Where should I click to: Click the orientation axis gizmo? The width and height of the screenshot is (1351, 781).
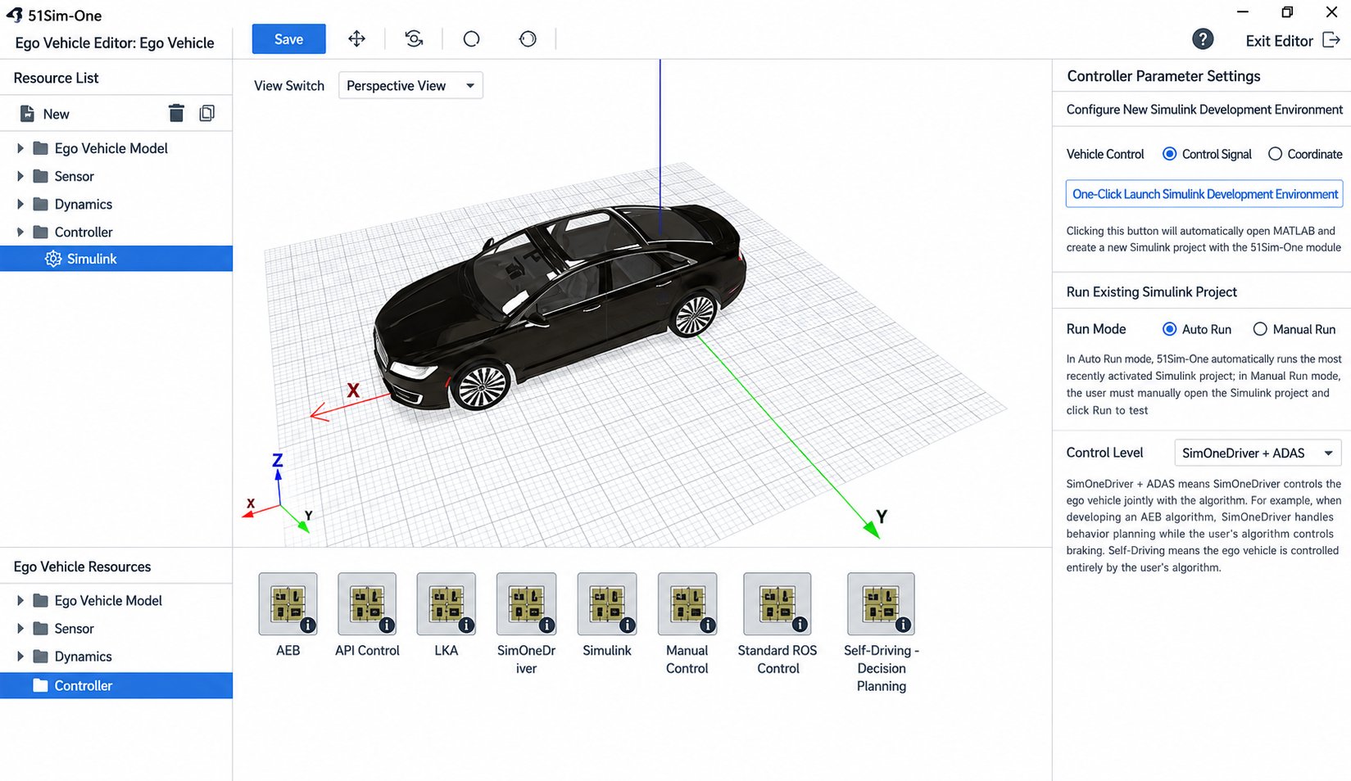coord(279,494)
